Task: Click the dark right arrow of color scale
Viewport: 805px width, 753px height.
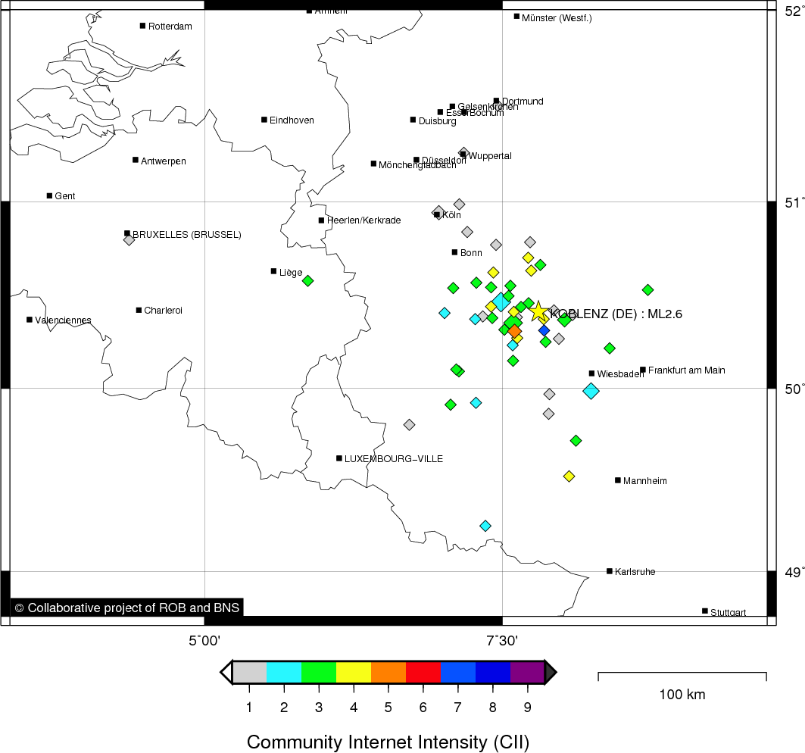Action: [551, 672]
